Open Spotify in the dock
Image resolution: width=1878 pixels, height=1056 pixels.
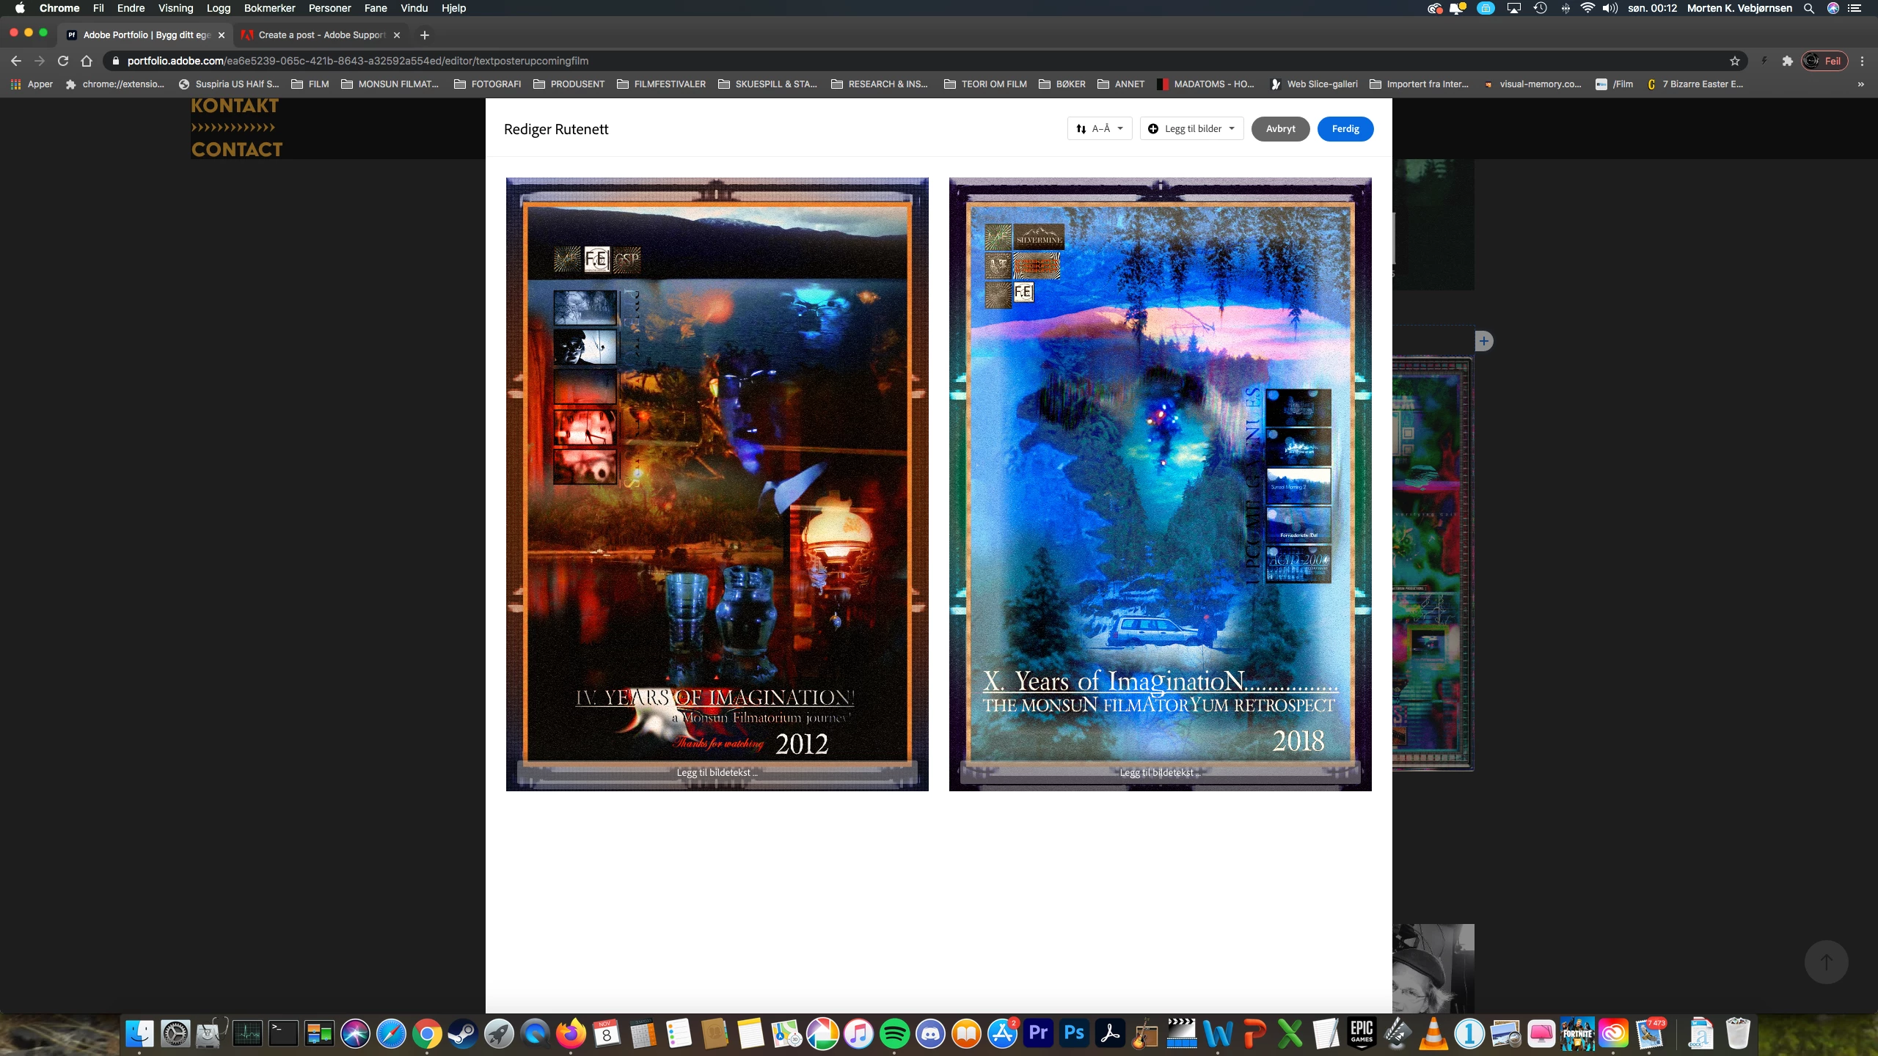(x=894, y=1033)
